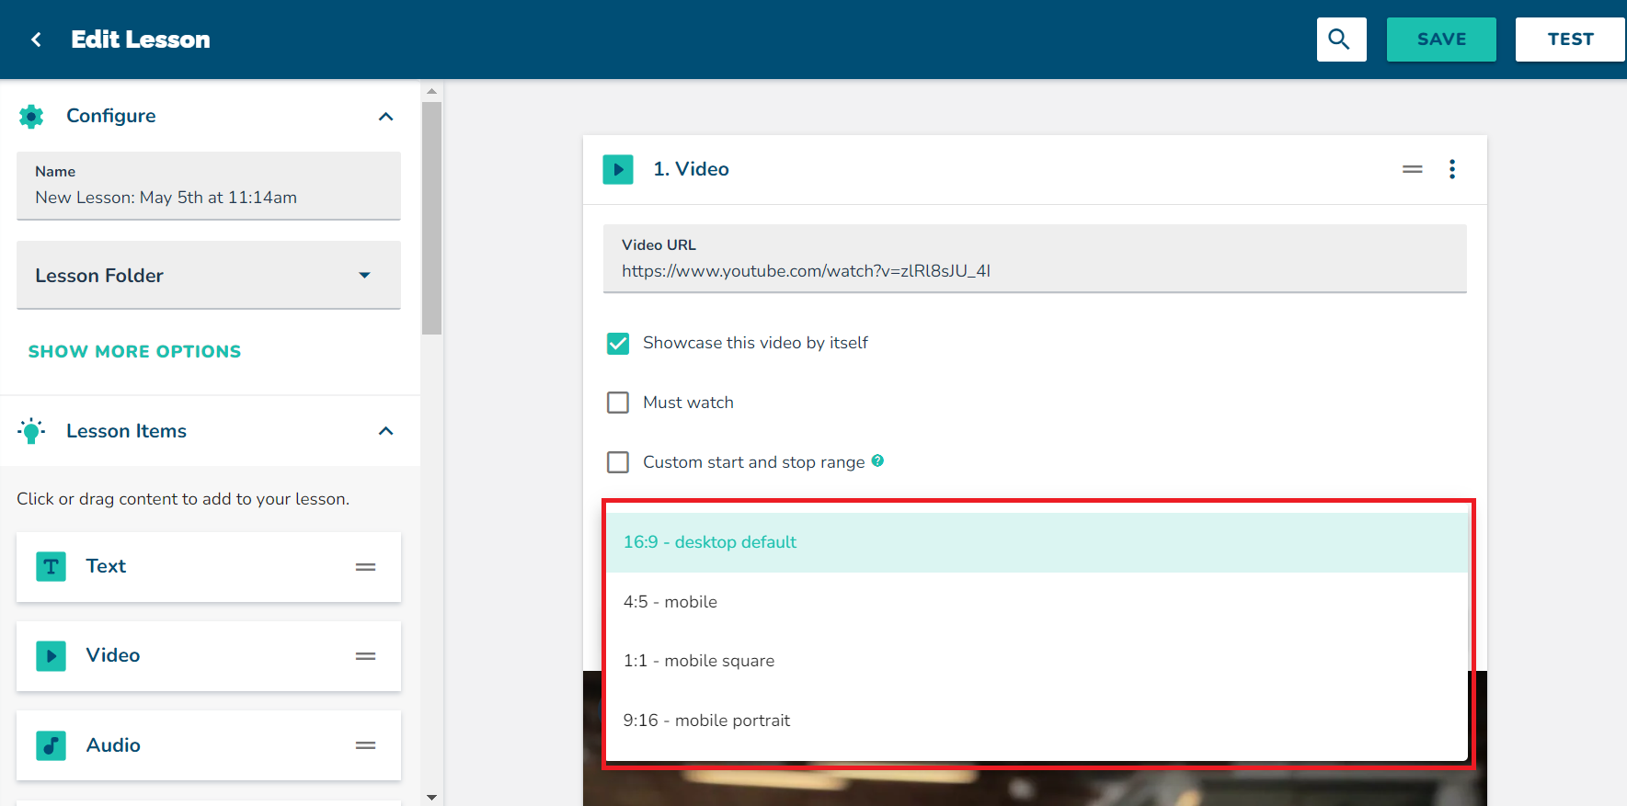This screenshot has width=1627, height=806.
Task: Open the Lesson Folder dropdown
Action: tap(209, 276)
